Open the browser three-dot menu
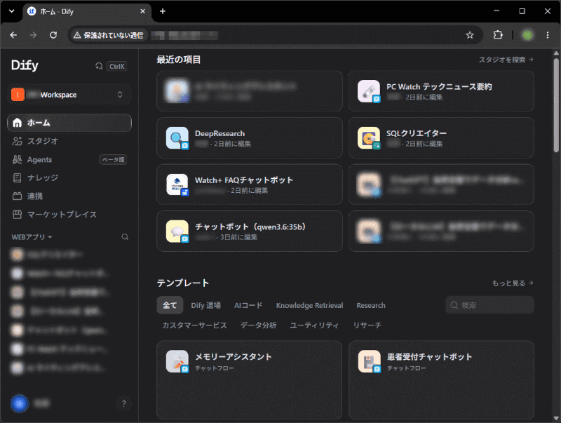561x423 pixels. click(x=548, y=35)
